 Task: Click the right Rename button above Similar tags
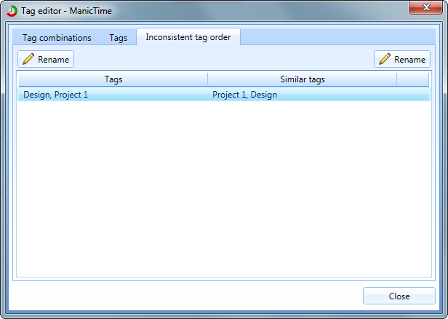pos(402,59)
